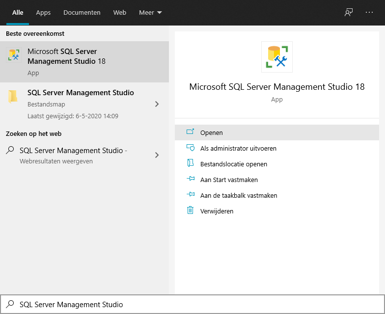Click the Laatst gewijzigd: 6-5-2020 14:09 text

click(x=73, y=116)
